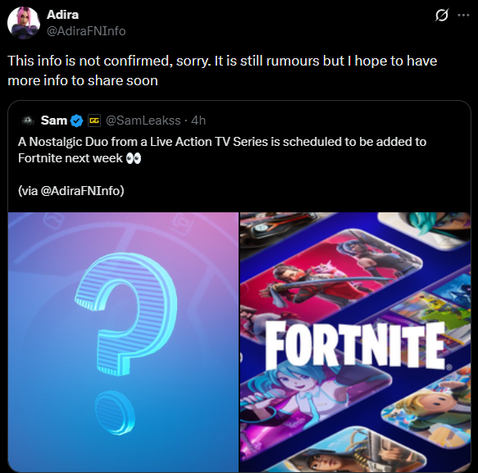Open the Adira display name link

point(62,15)
